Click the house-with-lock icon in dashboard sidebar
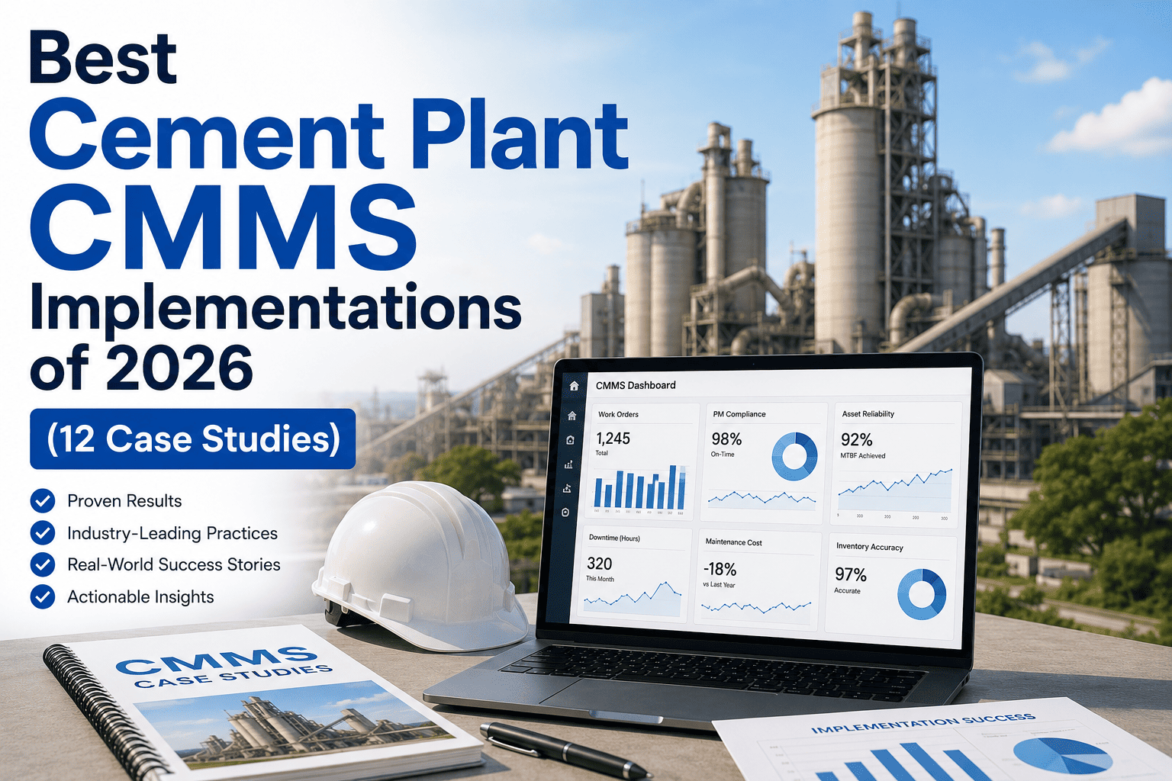This screenshot has width=1172, height=781. [x=570, y=440]
